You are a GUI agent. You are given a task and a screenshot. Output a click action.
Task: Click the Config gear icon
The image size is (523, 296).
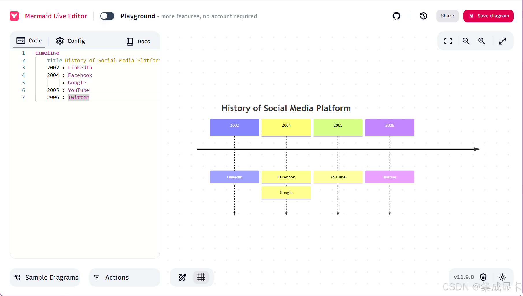60,41
